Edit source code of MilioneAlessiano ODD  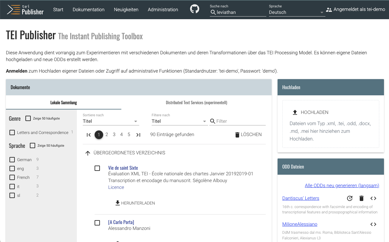pyautogui.click(x=373, y=224)
